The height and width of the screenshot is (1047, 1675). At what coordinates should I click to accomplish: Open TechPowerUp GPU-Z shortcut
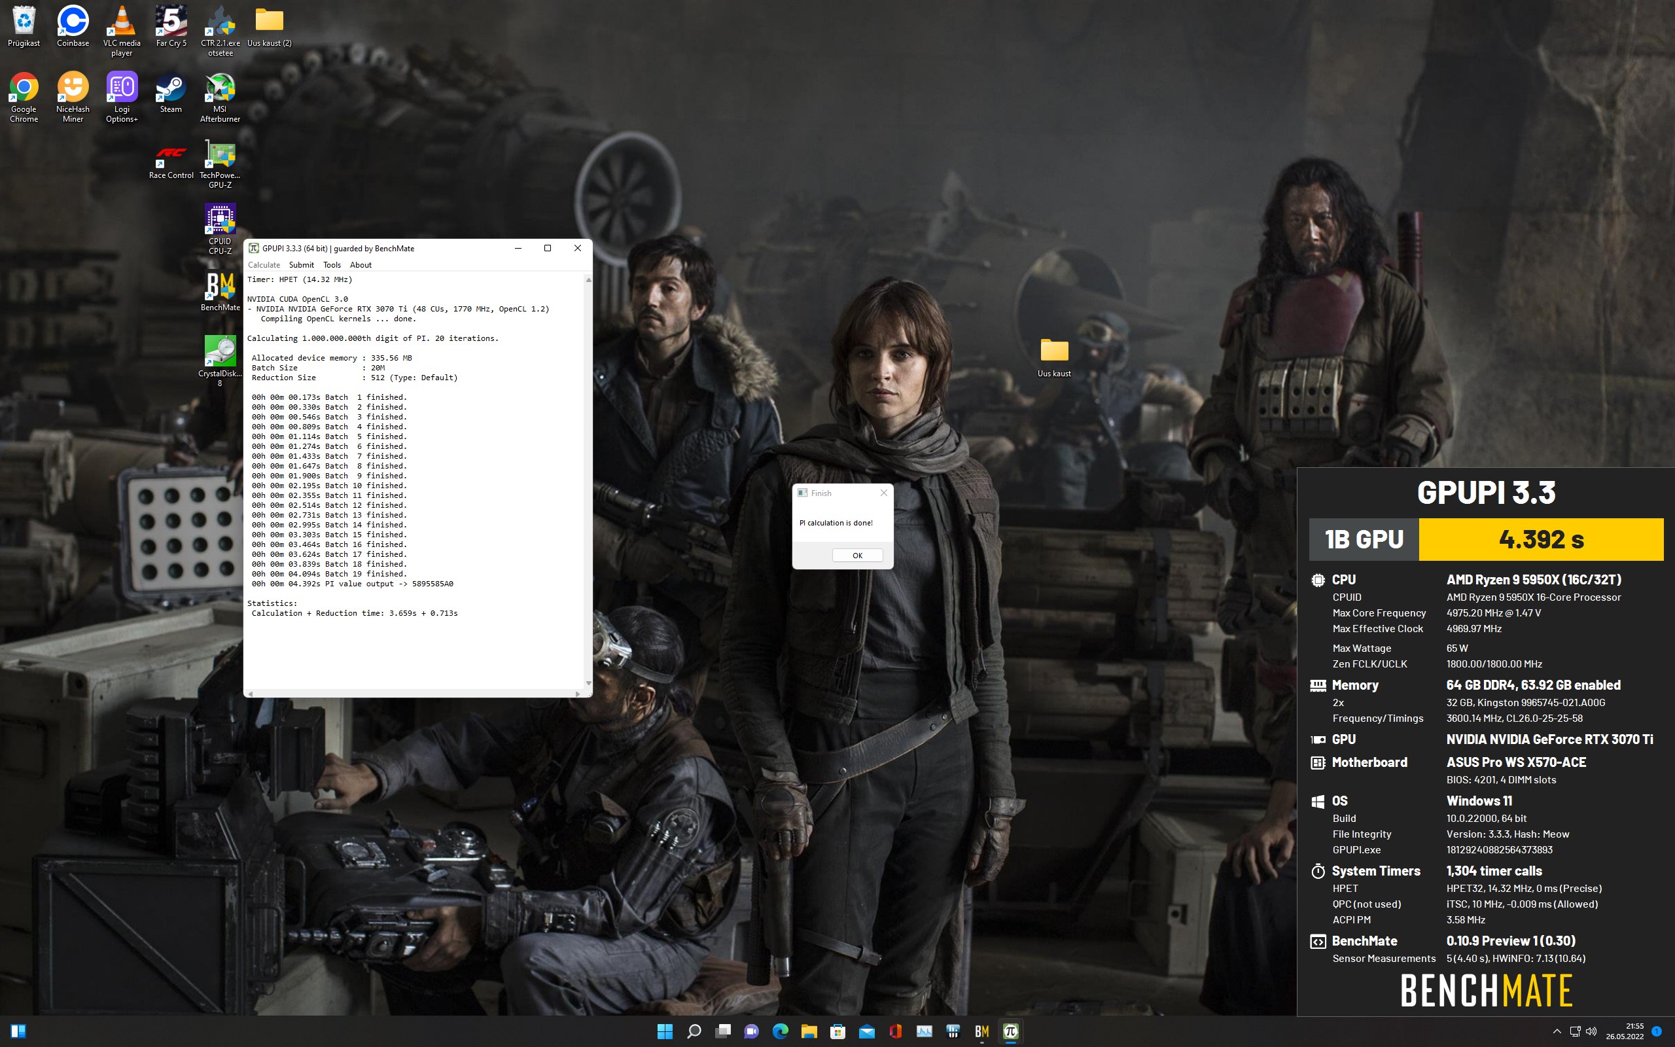(220, 164)
